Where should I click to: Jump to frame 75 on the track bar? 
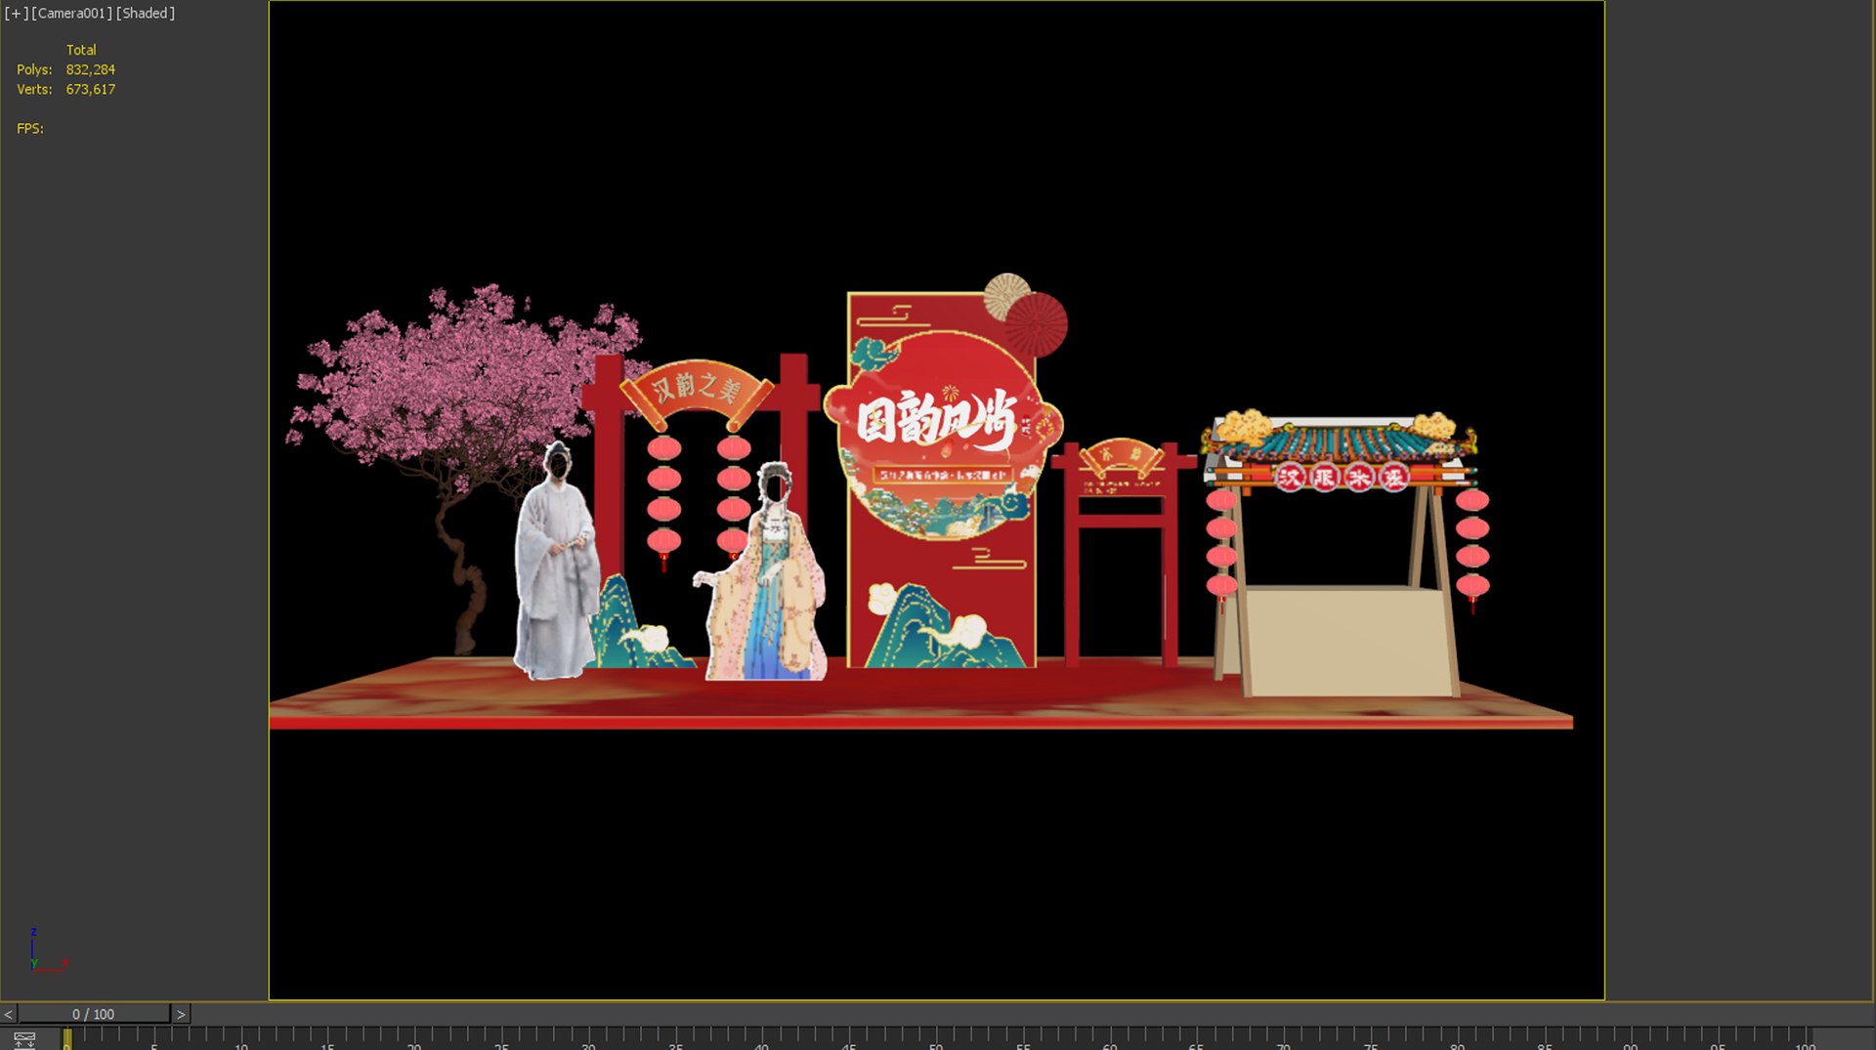1371,1041
